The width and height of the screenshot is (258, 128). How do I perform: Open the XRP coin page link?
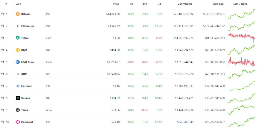point(24,74)
